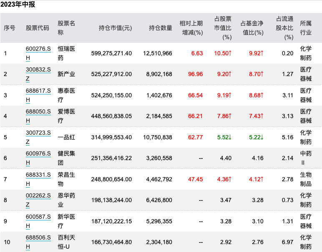Viewport: 322px width, 252px height.
Task: Click the 所属行业 column header
Action: tap(306, 28)
